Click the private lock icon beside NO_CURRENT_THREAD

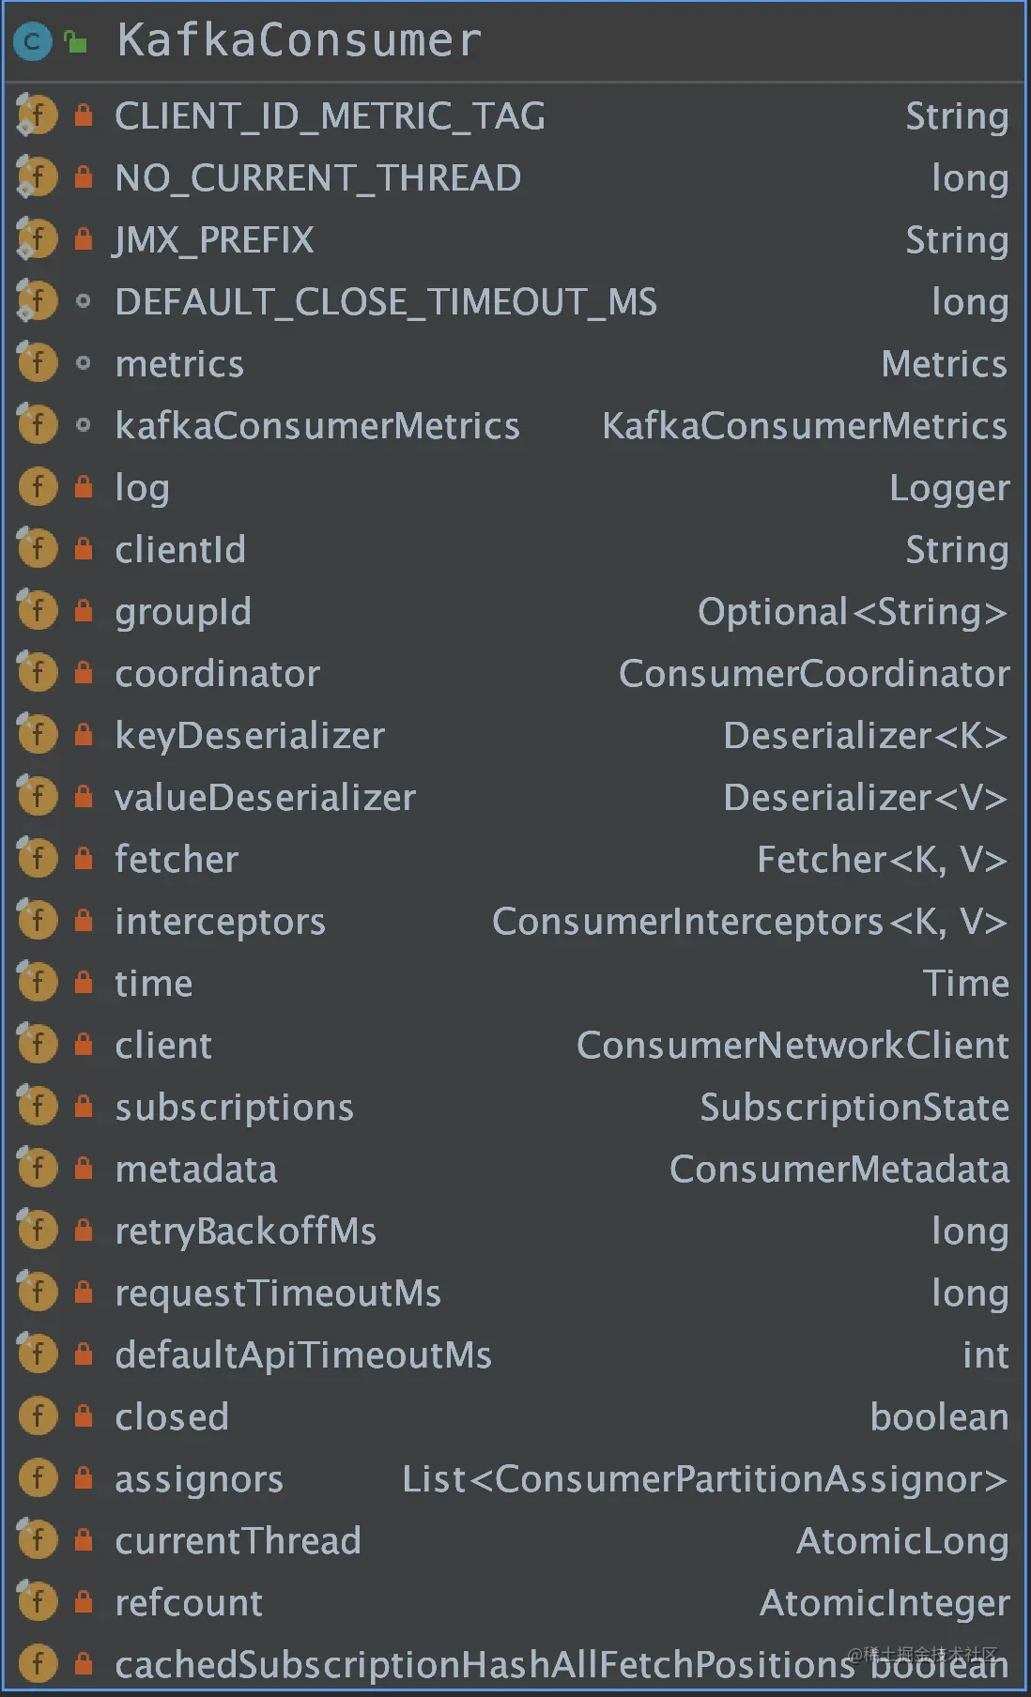84,177
